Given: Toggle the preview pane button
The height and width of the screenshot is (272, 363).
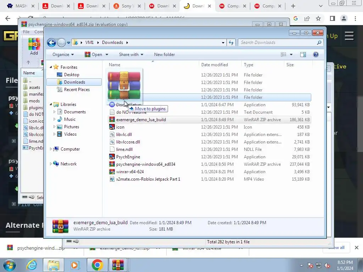Looking at the screenshot, I should pyautogui.click(x=303, y=55).
